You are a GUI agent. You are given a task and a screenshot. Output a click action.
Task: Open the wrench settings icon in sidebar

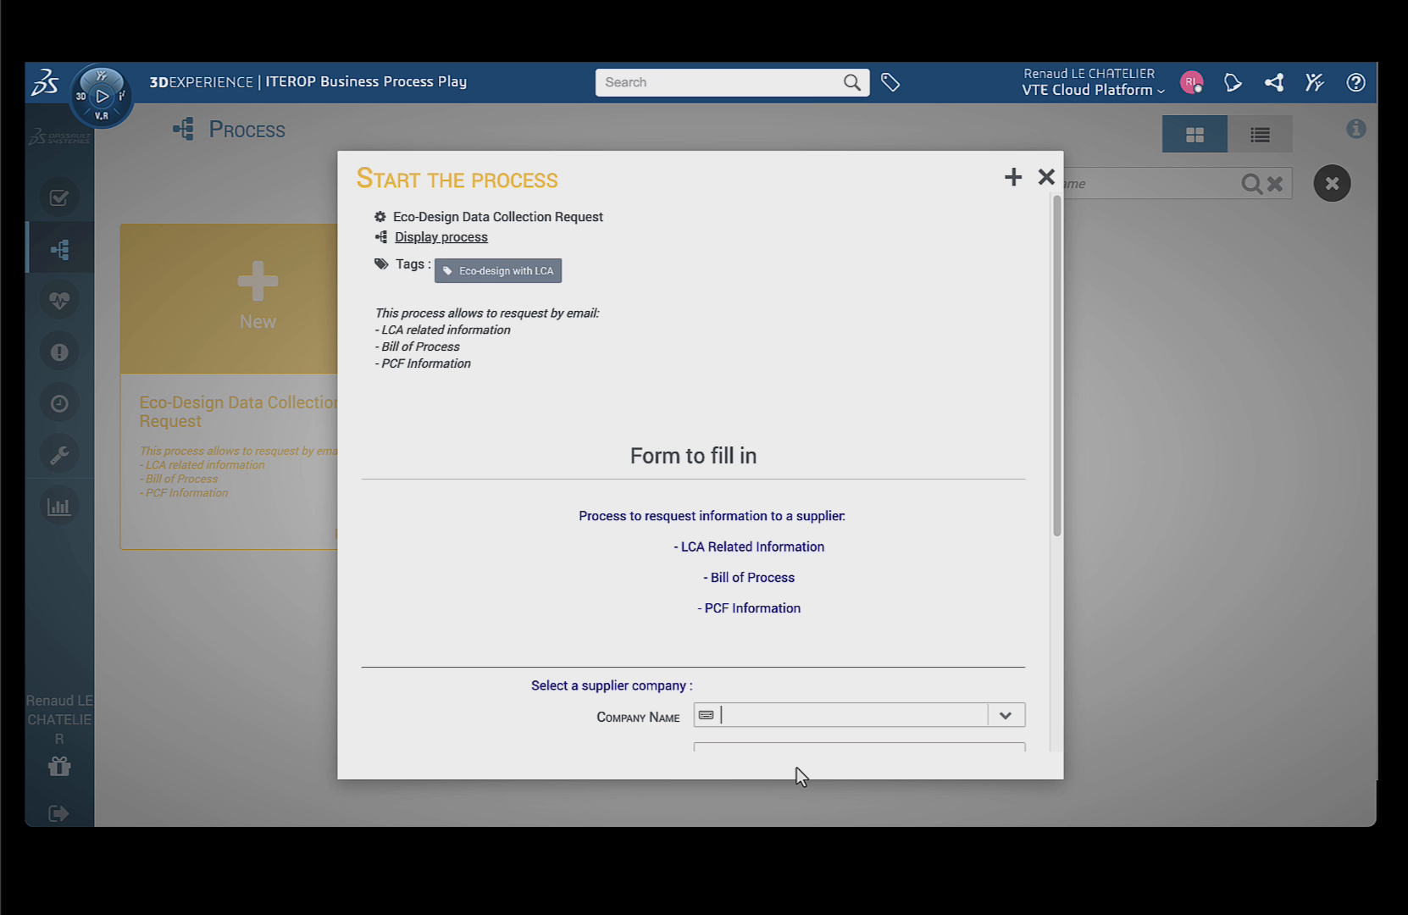click(x=59, y=455)
